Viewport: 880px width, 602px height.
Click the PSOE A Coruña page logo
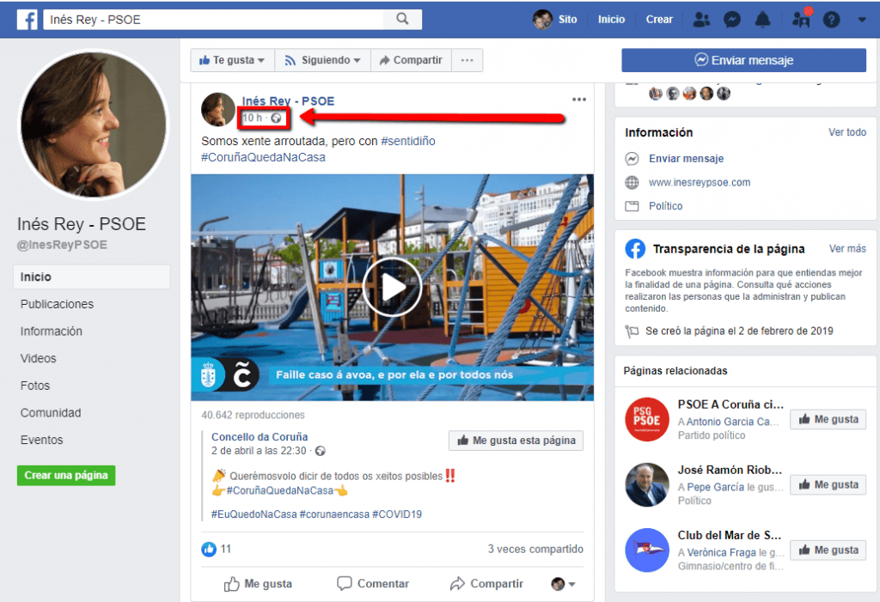pos(647,420)
